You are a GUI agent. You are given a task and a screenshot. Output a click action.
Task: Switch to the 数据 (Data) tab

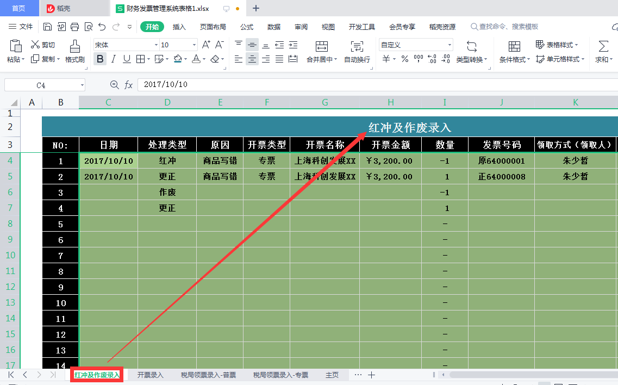pos(273,27)
